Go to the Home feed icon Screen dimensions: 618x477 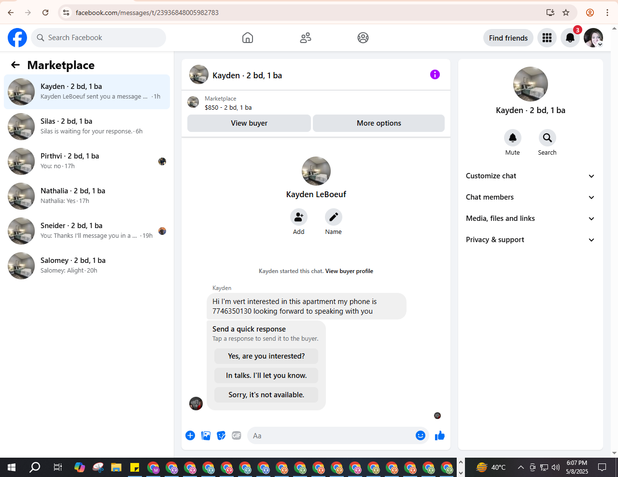248,38
